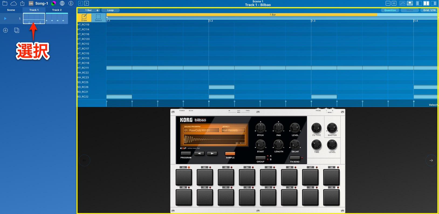This screenshot has width=439, height=214.
Task: Select the Track 1 header tab
Action: [34, 10]
